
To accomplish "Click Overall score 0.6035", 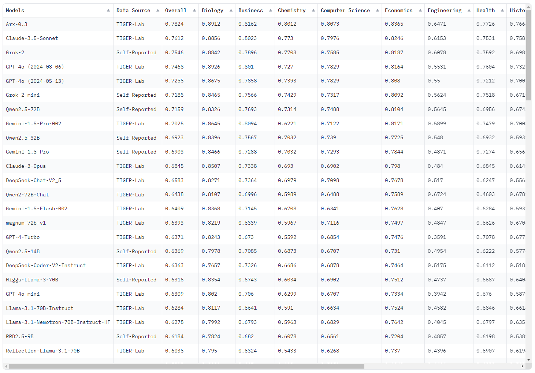I will (x=174, y=351).
